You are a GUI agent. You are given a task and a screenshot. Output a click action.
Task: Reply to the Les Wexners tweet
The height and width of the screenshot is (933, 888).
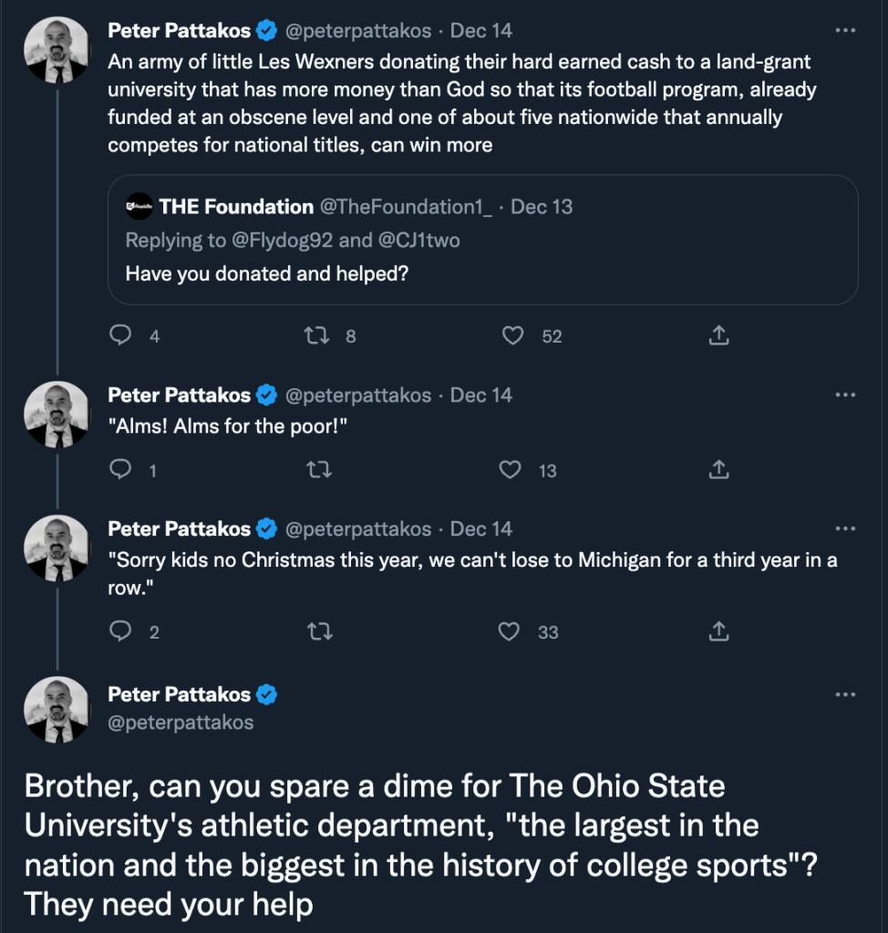tap(121, 336)
